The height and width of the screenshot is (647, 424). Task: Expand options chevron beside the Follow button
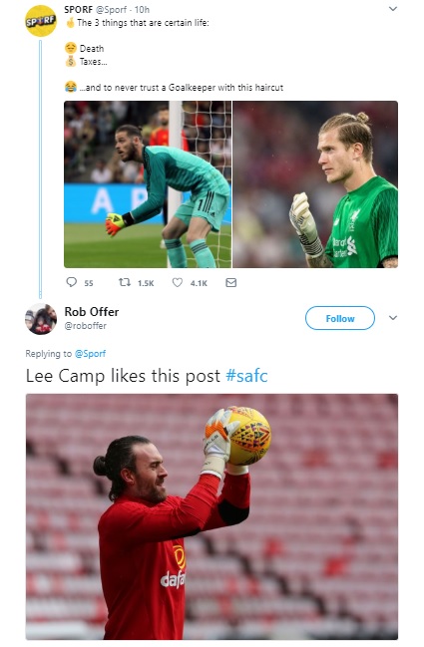(393, 318)
